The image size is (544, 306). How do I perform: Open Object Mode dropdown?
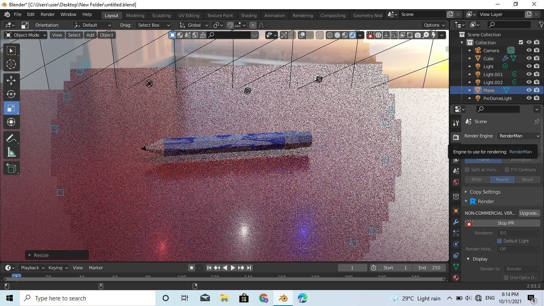pos(26,35)
